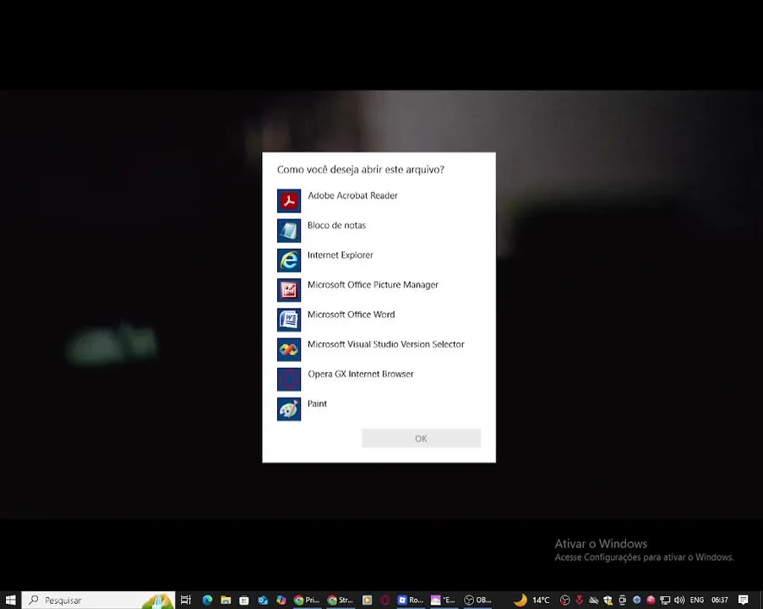The image size is (763, 609).
Task: Choose the Paint palette icon
Action: (x=289, y=409)
